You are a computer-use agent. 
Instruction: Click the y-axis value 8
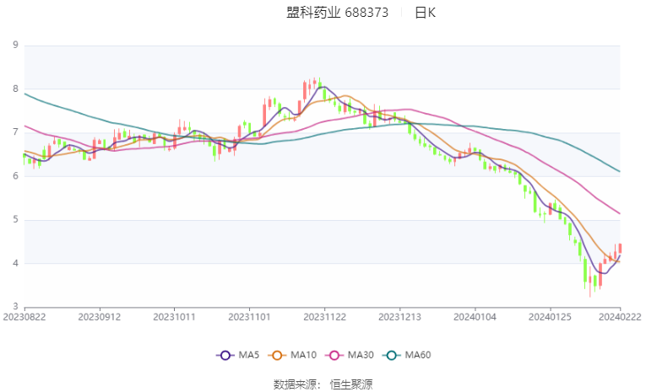[16, 89]
